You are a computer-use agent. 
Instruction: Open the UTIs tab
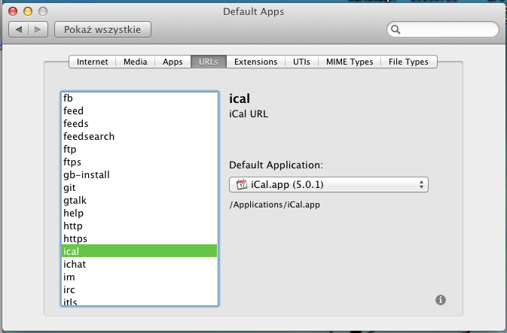[301, 62]
